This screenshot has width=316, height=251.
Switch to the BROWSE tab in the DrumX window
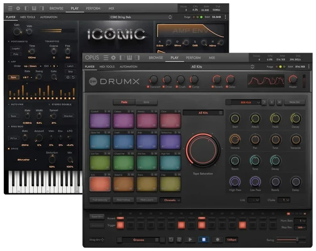pyautogui.click(x=156, y=58)
